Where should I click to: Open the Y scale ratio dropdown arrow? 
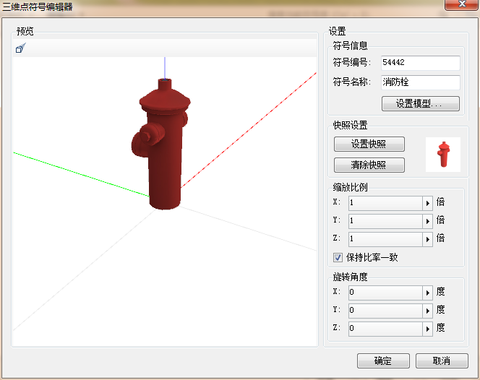(x=428, y=221)
